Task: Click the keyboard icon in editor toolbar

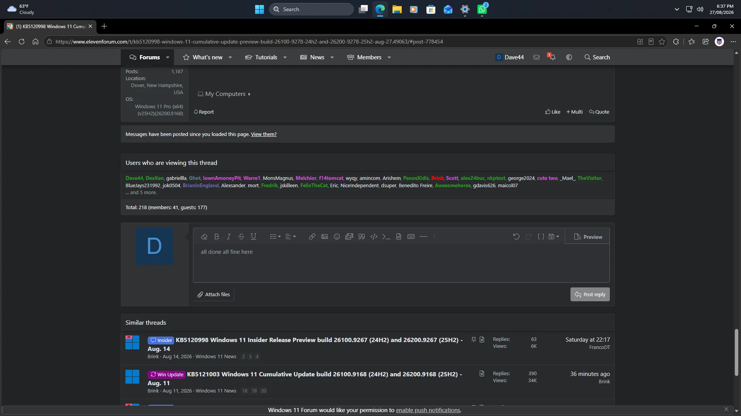Action: tap(411, 237)
